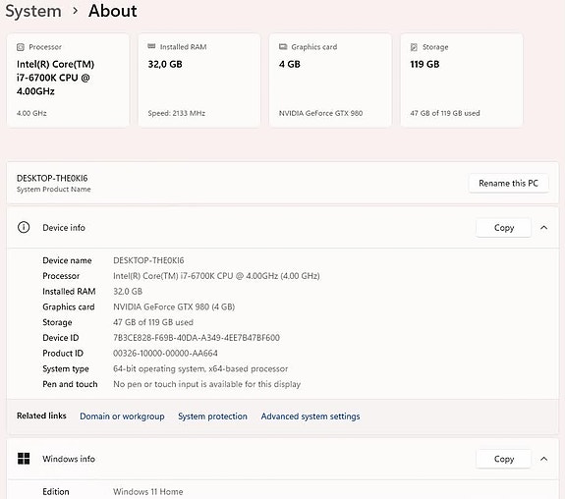Select the About breadcrumb title

click(x=112, y=11)
